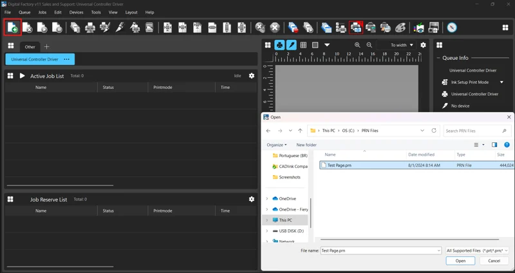Image resolution: width=515 pixels, height=273 pixels.
Task: Open Active Job List settings gear
Action: tap(252, 76)
